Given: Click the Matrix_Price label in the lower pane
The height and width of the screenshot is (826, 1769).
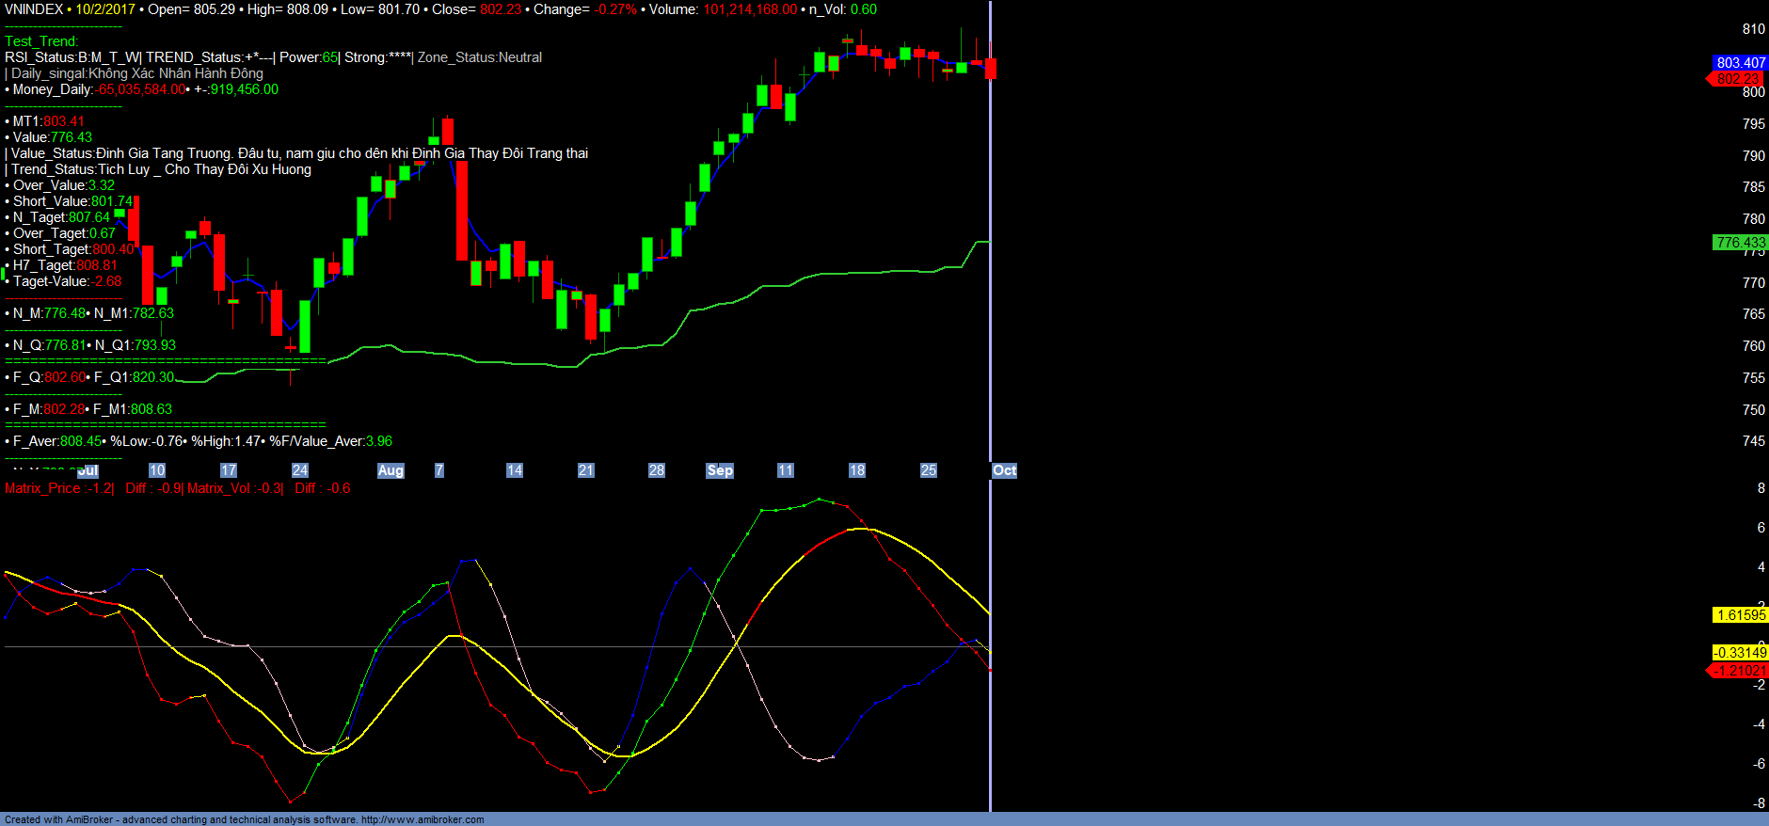Looking at the screenshot, I should tap(42, 488).
